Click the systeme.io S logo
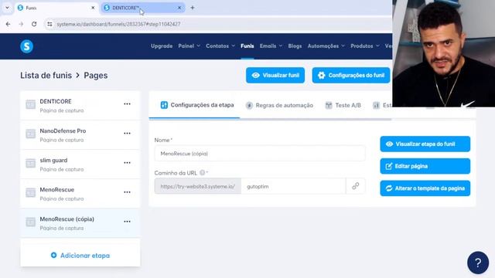 point(27,46)
